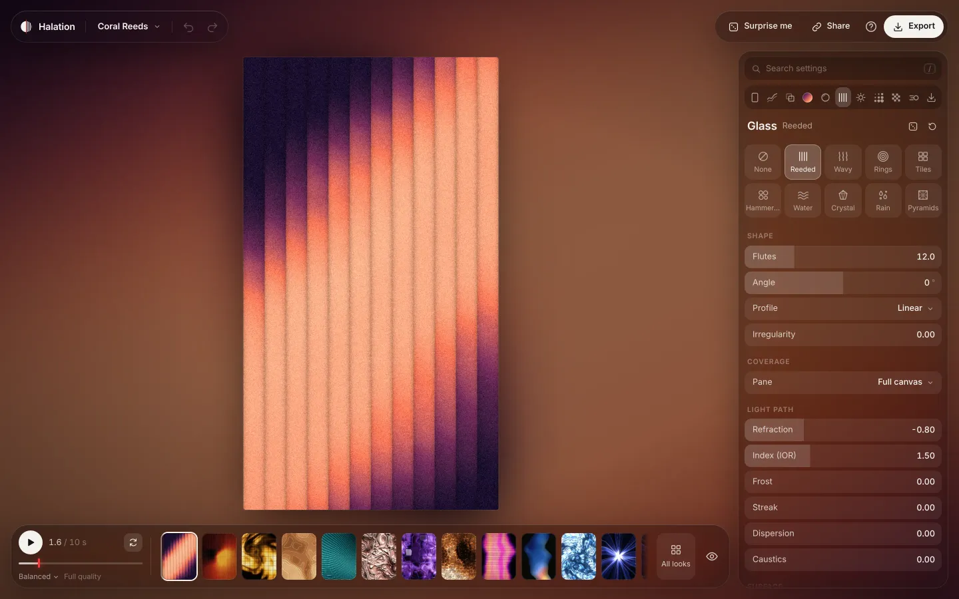Undo the last change
This screenshot has width=959, height=599.
188,27
